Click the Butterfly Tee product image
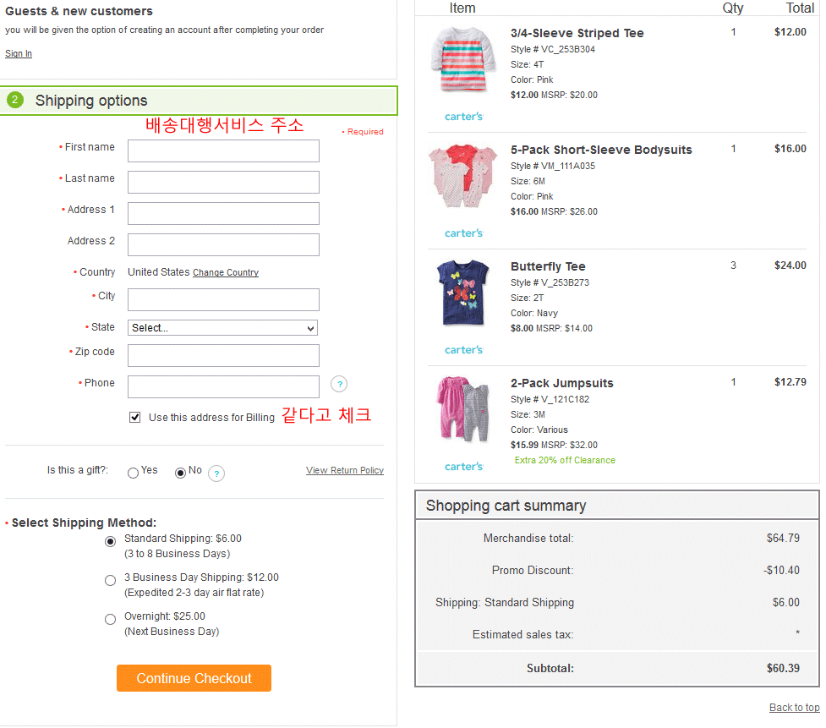This screenshot has height=728, width=826. tap(462, 294)
